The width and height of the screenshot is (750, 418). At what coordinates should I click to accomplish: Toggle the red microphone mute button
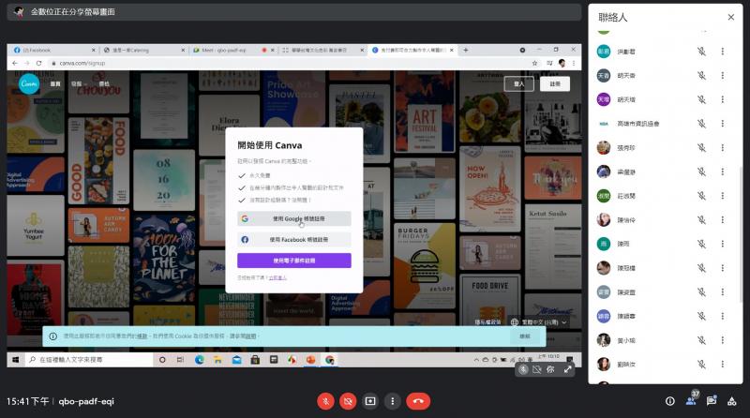click(x=325, y=401)
